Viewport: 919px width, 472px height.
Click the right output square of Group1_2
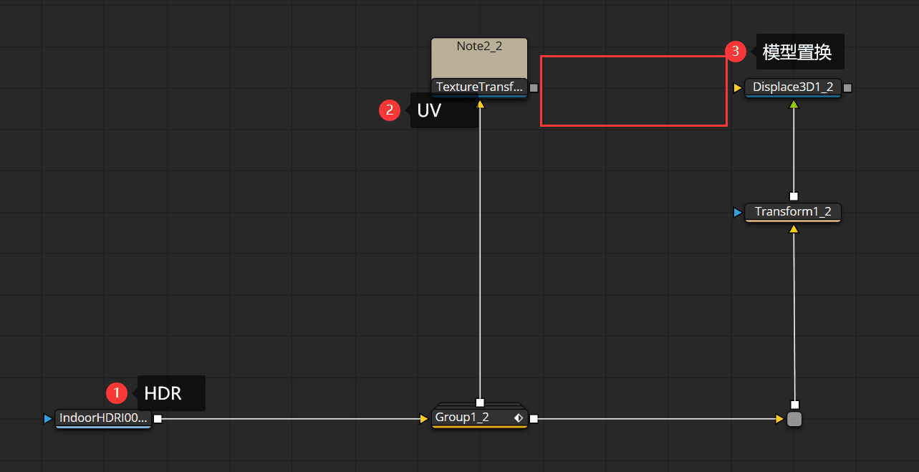click(x=534, y=419)
